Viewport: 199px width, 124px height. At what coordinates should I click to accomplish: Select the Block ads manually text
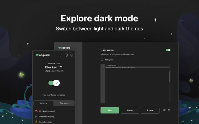[x=48, y=111]
